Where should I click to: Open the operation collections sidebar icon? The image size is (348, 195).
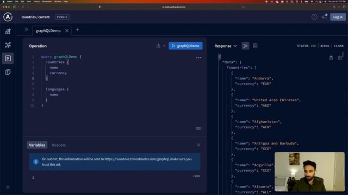[x=8, y=72]
